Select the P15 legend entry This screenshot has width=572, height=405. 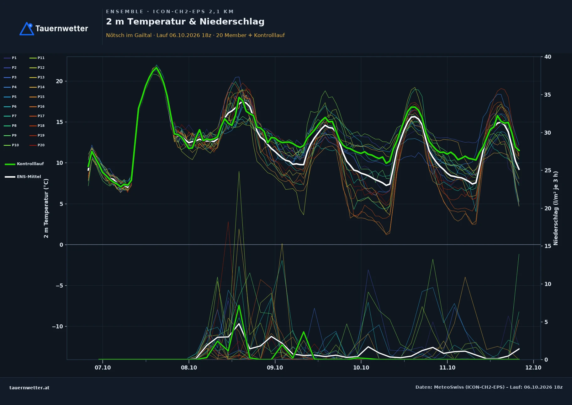coord(37,97)
